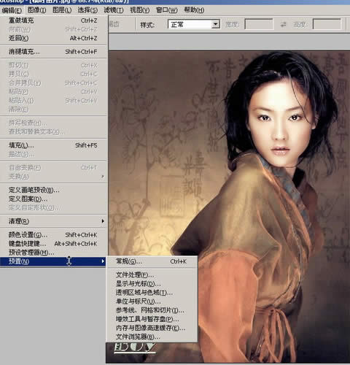Open the 滤镜(T) menu

tap(114, 10)
